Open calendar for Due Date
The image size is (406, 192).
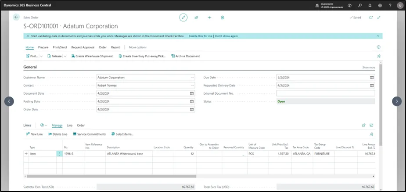pos(372,77)
